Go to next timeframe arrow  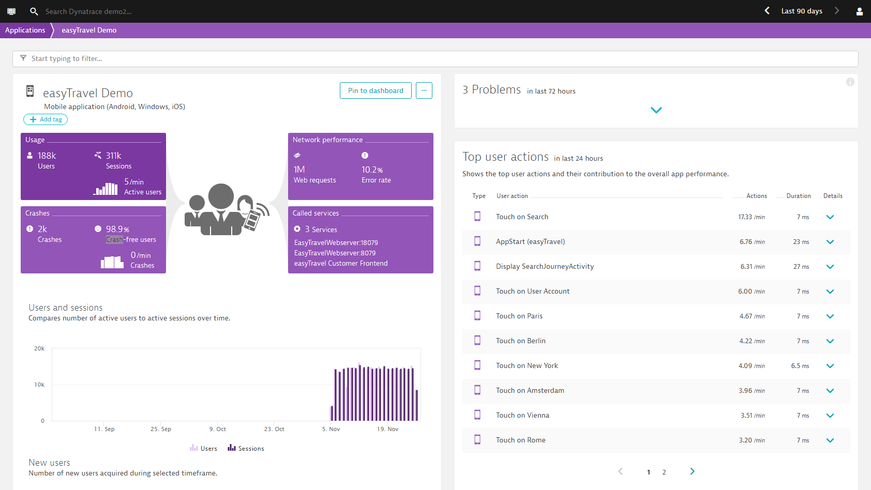point(837,11)
